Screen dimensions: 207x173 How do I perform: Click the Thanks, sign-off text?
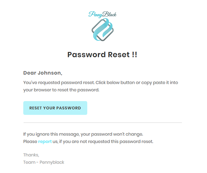point(31,155)
